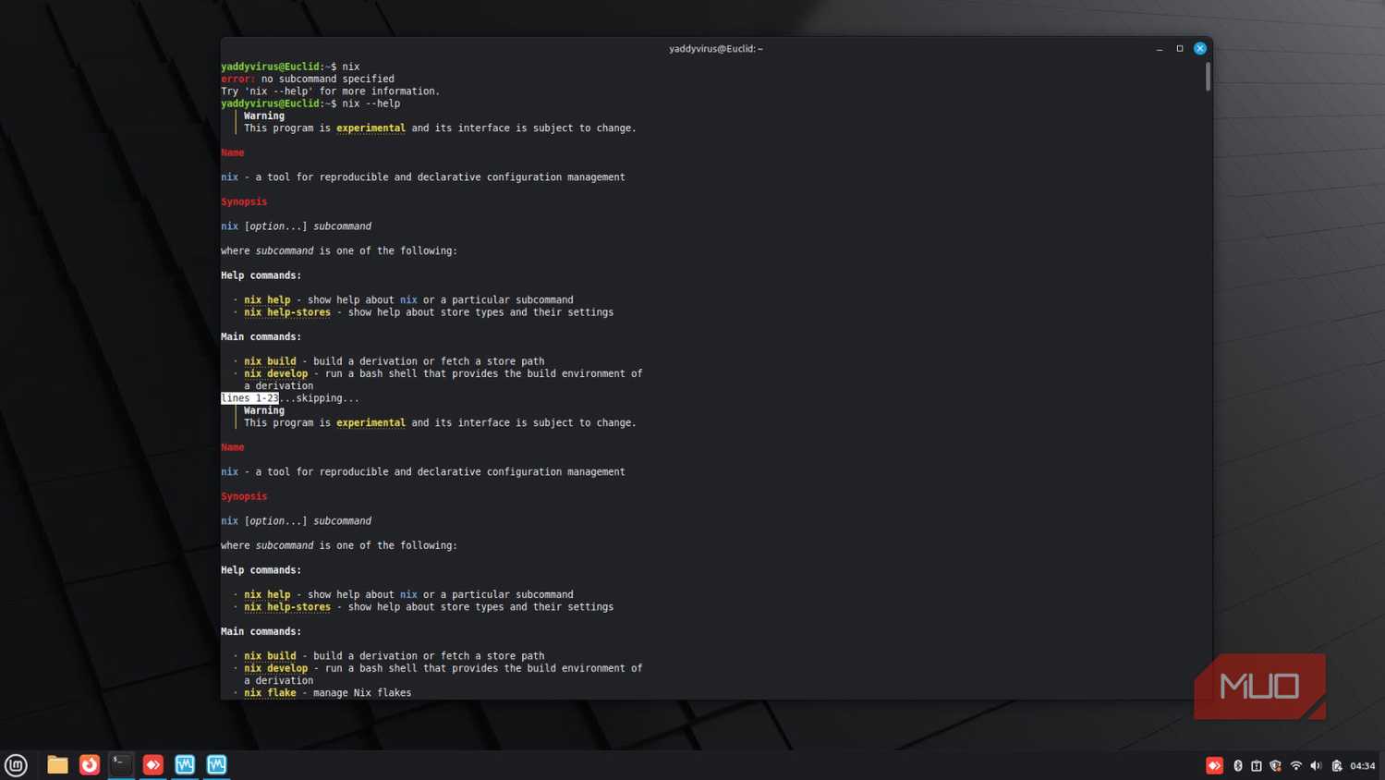This screenshot has width=1385, height=780.
Task: Click red 'Synopsis' heading above the skipping line
Action: (x=244, y=201)
